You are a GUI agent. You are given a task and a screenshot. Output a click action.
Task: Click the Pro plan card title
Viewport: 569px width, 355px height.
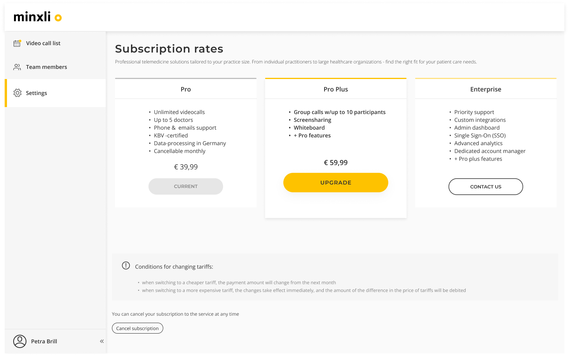tap(186, 89)
